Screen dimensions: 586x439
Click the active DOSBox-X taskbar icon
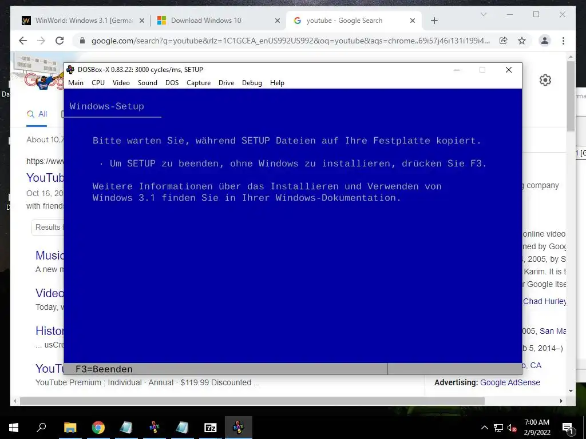(239, 428)
